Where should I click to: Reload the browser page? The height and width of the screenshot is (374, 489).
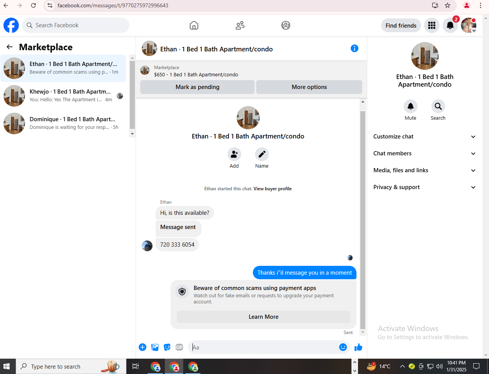[33, 5]
